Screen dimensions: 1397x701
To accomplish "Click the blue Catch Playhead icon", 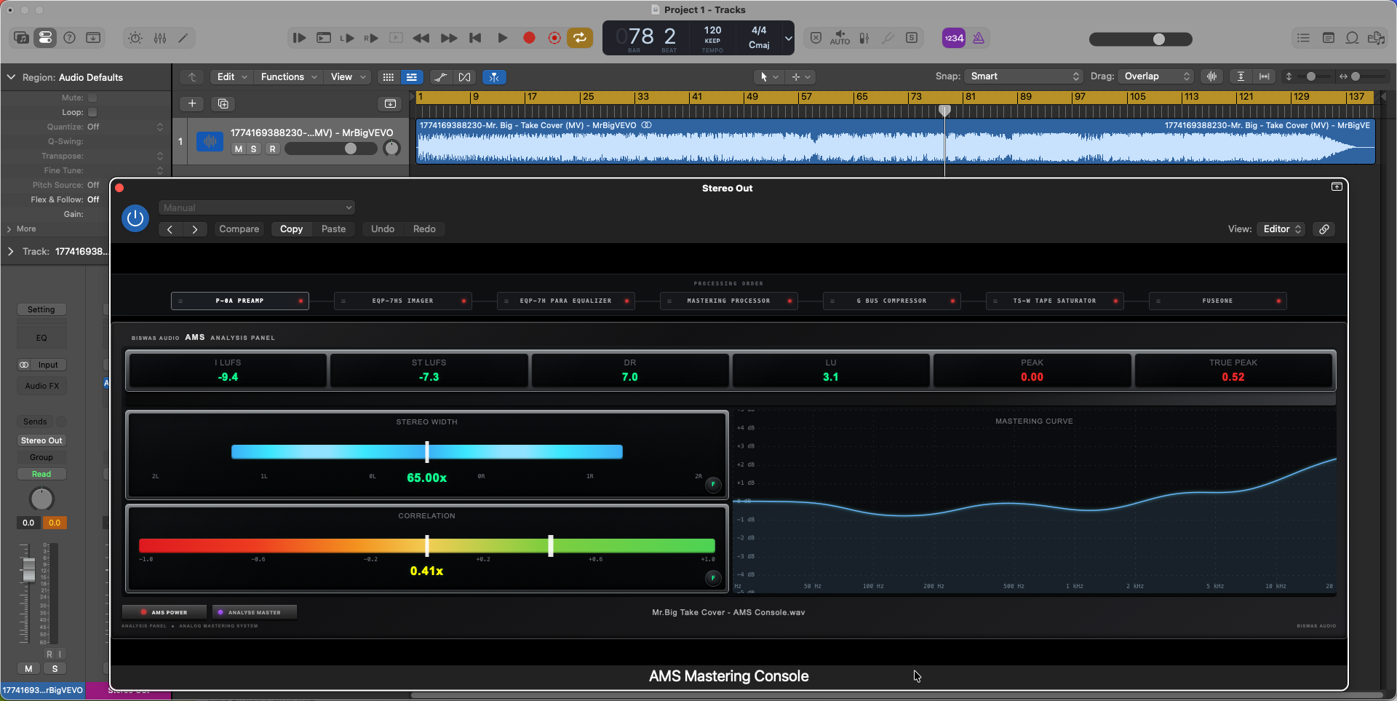I will click(494, 76).
